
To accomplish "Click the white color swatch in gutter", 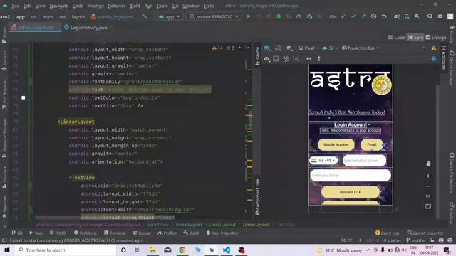I will pos(24,98).
